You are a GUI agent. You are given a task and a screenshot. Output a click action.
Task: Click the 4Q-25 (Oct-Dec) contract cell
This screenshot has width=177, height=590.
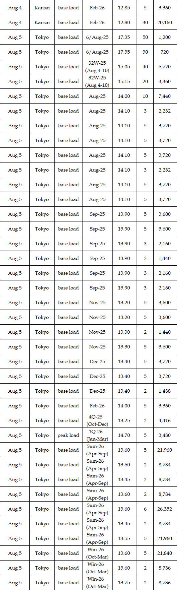tap(97, 420)
